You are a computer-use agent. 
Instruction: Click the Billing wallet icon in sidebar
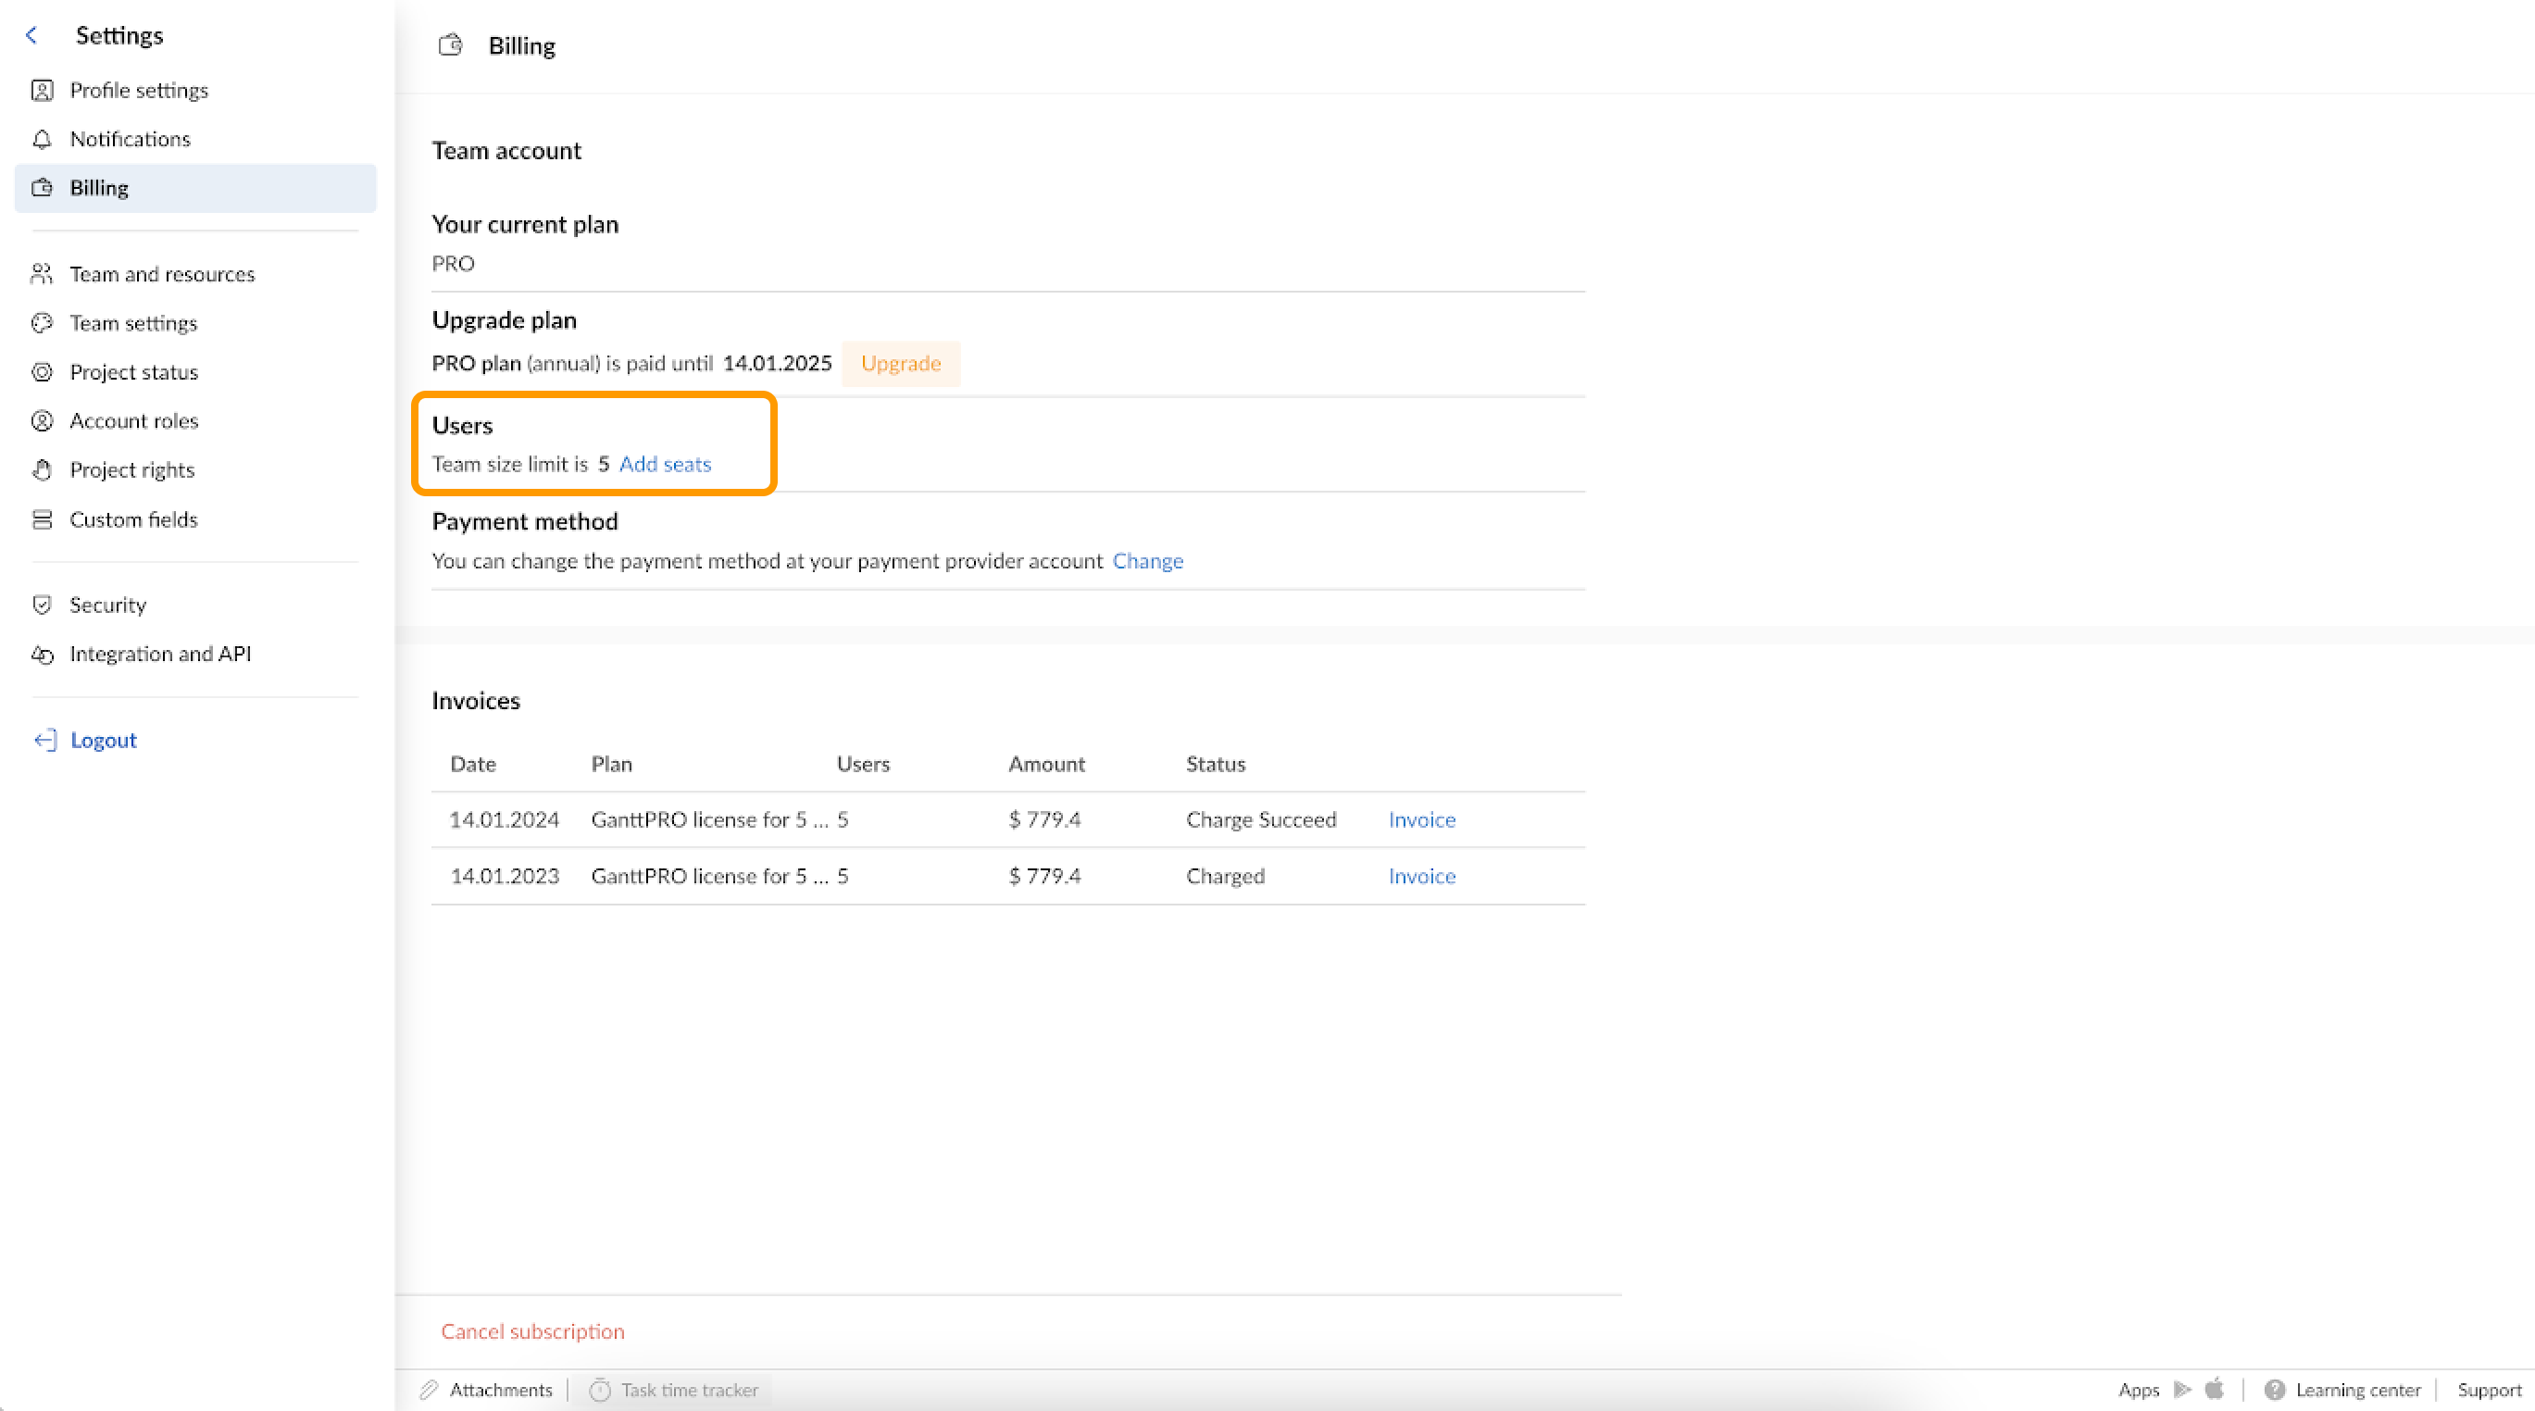pyautogui.click(x=43, y=187)
